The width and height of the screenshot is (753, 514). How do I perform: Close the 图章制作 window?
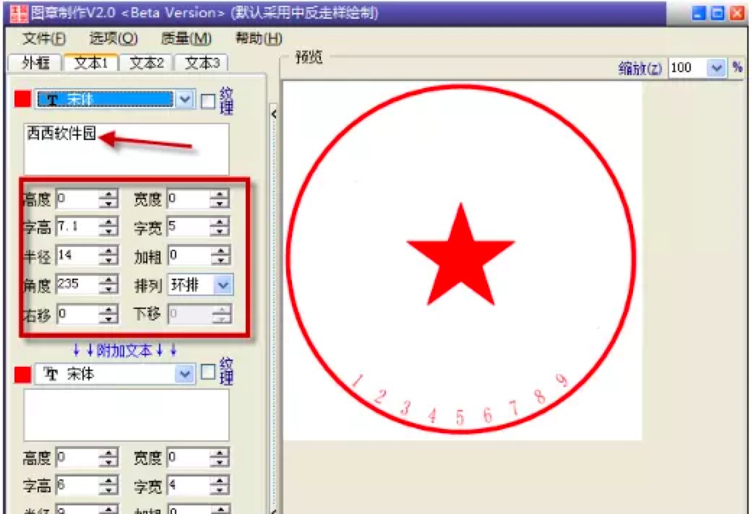pos(736,13)
